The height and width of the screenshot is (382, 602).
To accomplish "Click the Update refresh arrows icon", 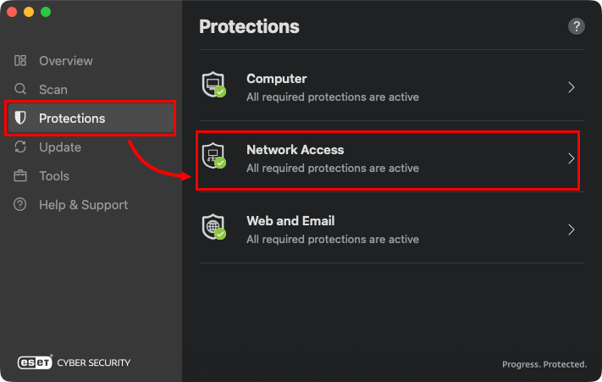I will pos(21,147).
